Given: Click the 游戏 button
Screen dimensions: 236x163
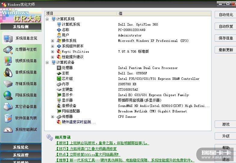Looking at the screenshot, I should pyautogui.click(x=225, y=124).
